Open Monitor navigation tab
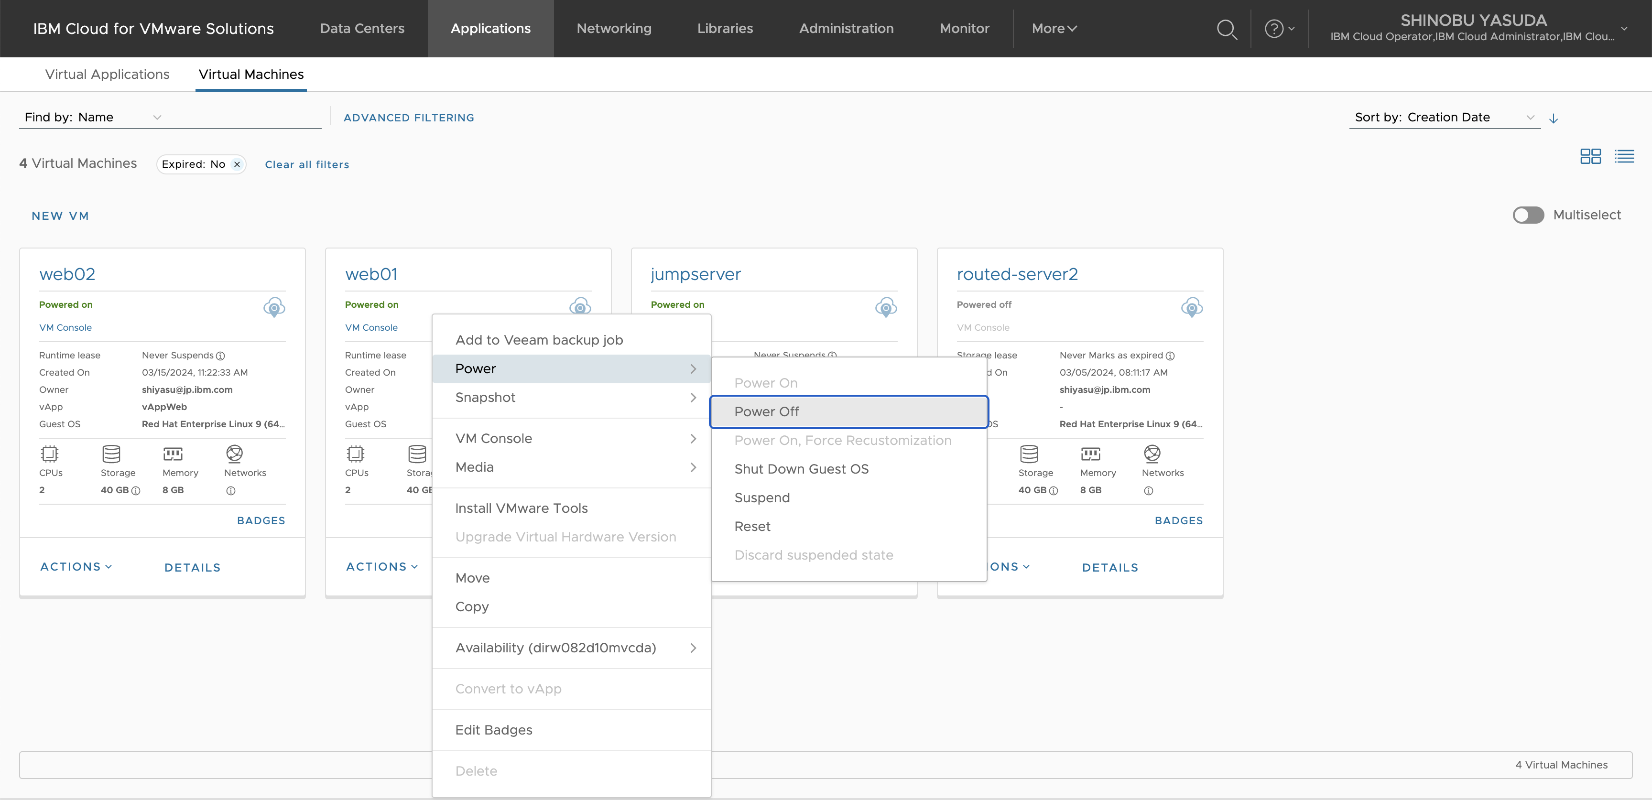The height and width of the screenshot is (800, 1652). (965, 29)
